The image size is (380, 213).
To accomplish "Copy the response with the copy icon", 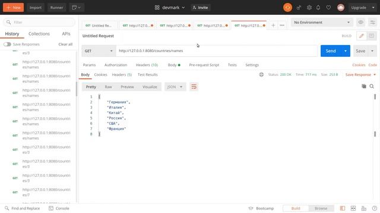I will click(x=364, y=86).
